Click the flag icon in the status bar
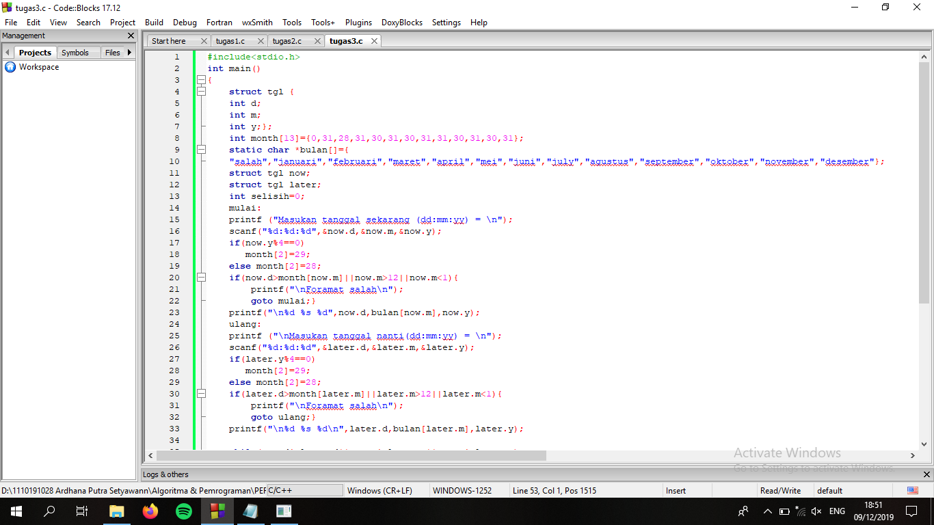934x525 pixels. point(913,490)
